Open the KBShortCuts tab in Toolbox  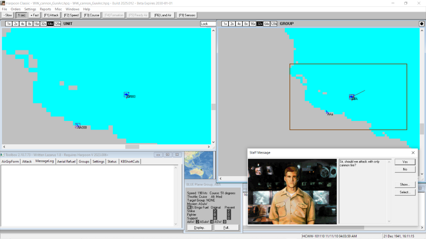pos(130,162)
